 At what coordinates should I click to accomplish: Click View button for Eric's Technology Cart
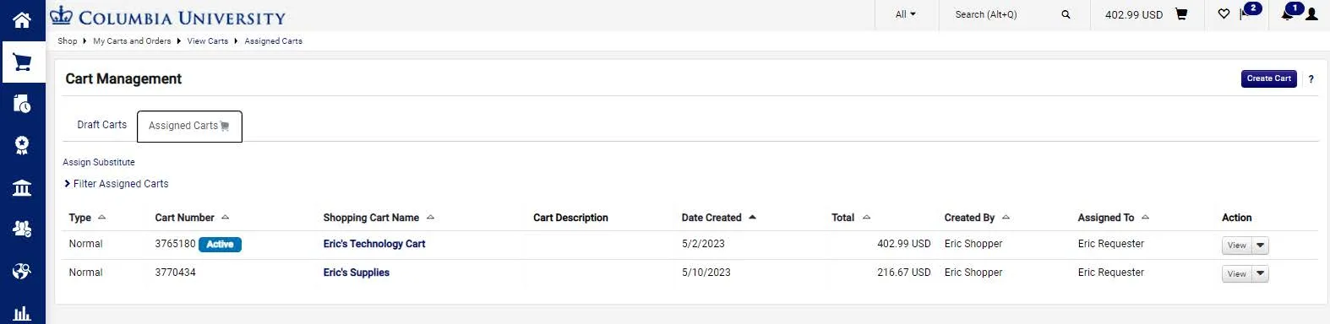click(1237, 246)
